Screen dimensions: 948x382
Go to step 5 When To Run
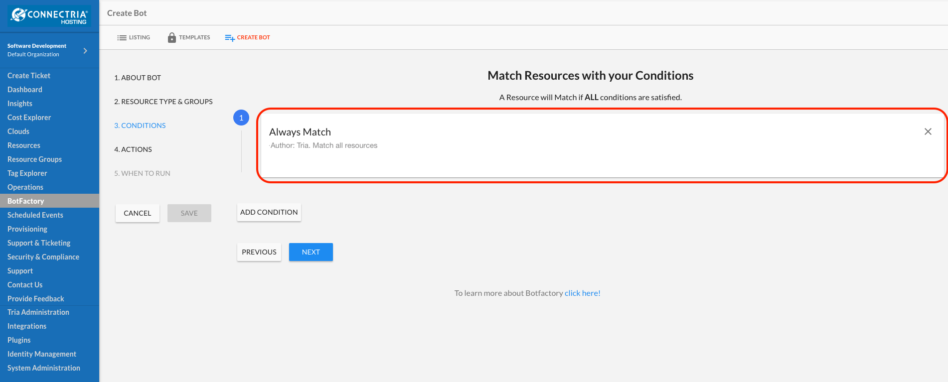point(142,173)
